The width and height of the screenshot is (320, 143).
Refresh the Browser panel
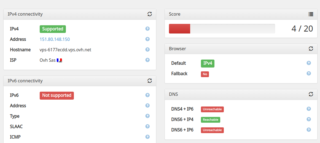pyautogui.click(x=311, y=49)
